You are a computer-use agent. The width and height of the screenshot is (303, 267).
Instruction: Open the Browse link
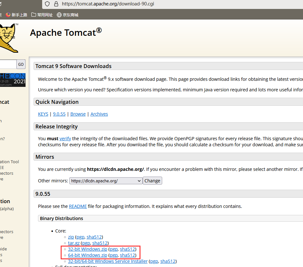(78, 114)
